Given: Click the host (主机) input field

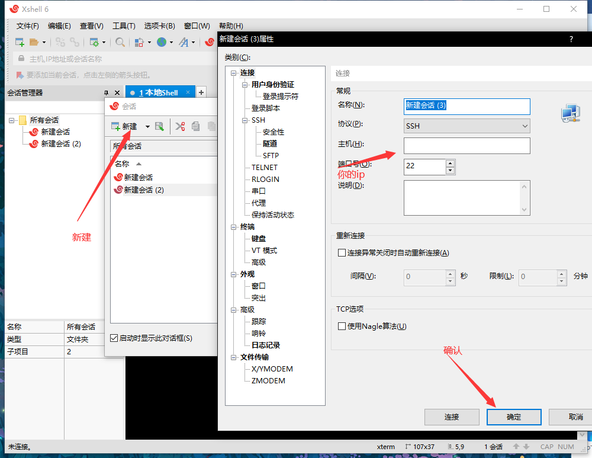Looking at the screenshot, I should 466,146.
